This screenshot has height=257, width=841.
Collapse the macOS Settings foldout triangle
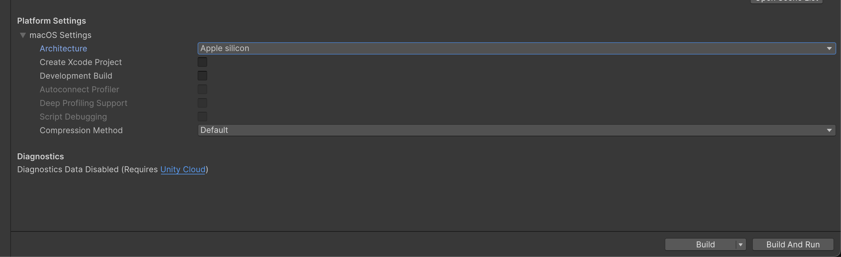23,35
